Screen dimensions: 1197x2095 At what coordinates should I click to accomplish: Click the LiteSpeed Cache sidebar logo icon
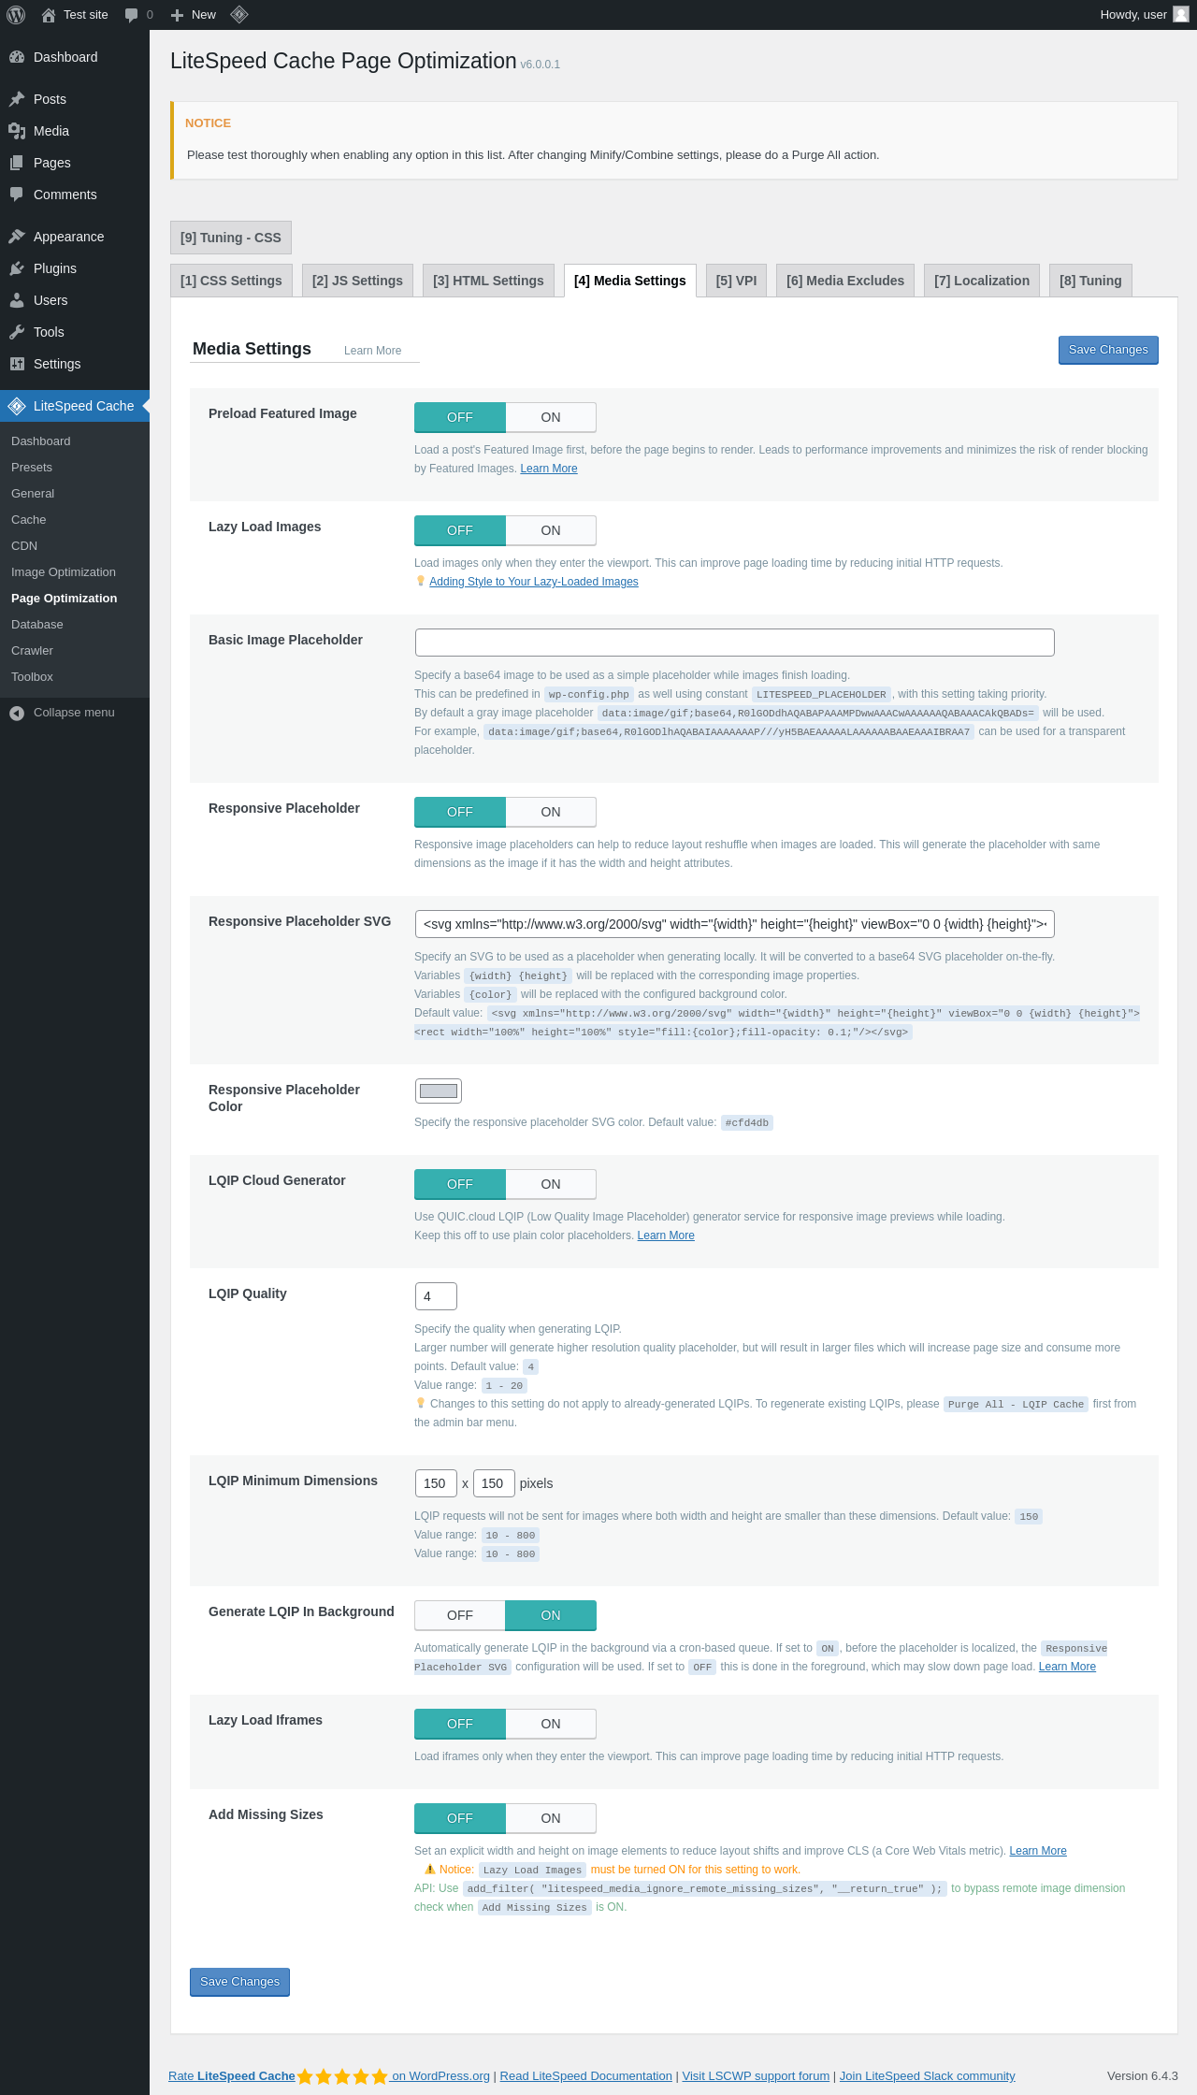(17, 406)
